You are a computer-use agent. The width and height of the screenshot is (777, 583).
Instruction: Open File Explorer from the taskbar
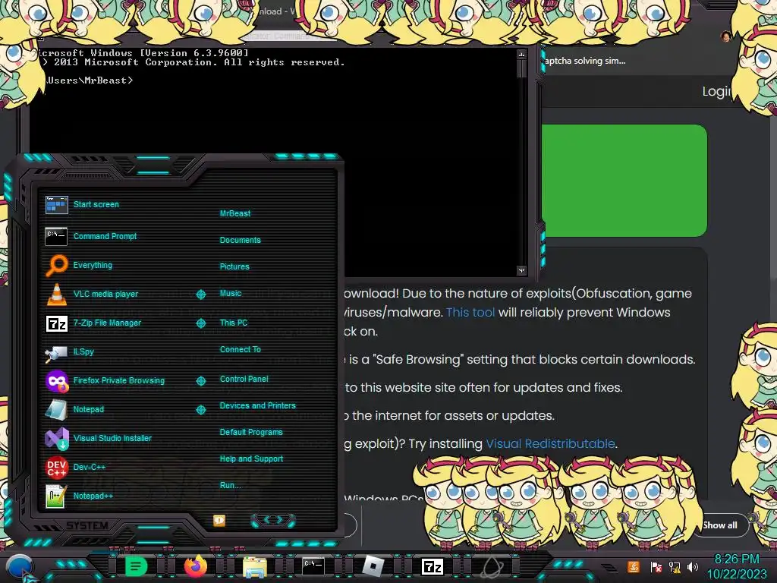[x=255, y=566]
